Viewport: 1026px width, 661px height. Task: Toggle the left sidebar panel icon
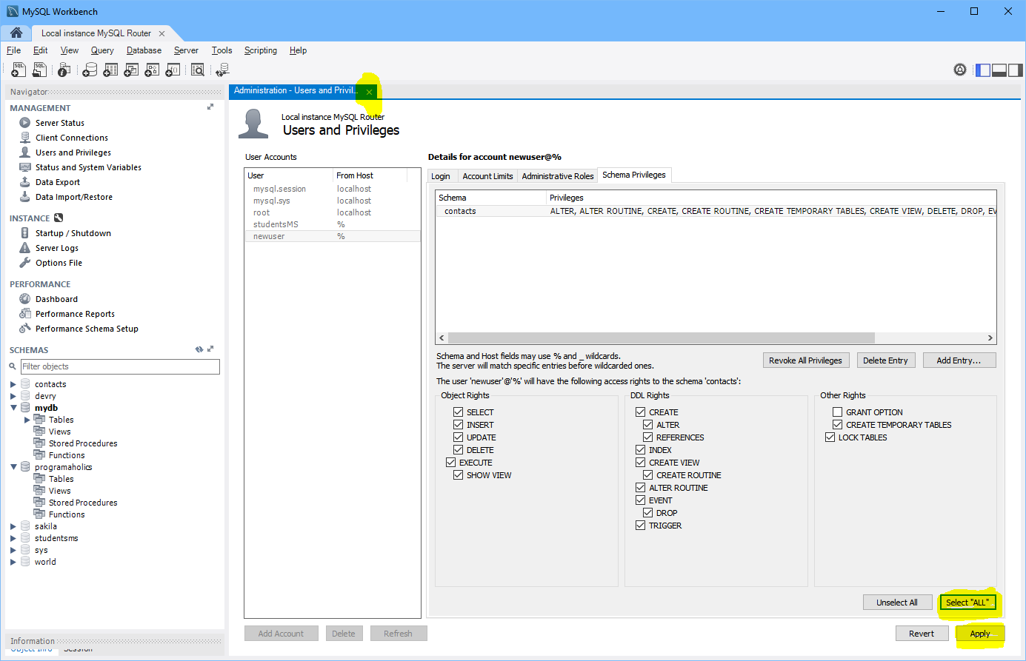coord(983,70)
